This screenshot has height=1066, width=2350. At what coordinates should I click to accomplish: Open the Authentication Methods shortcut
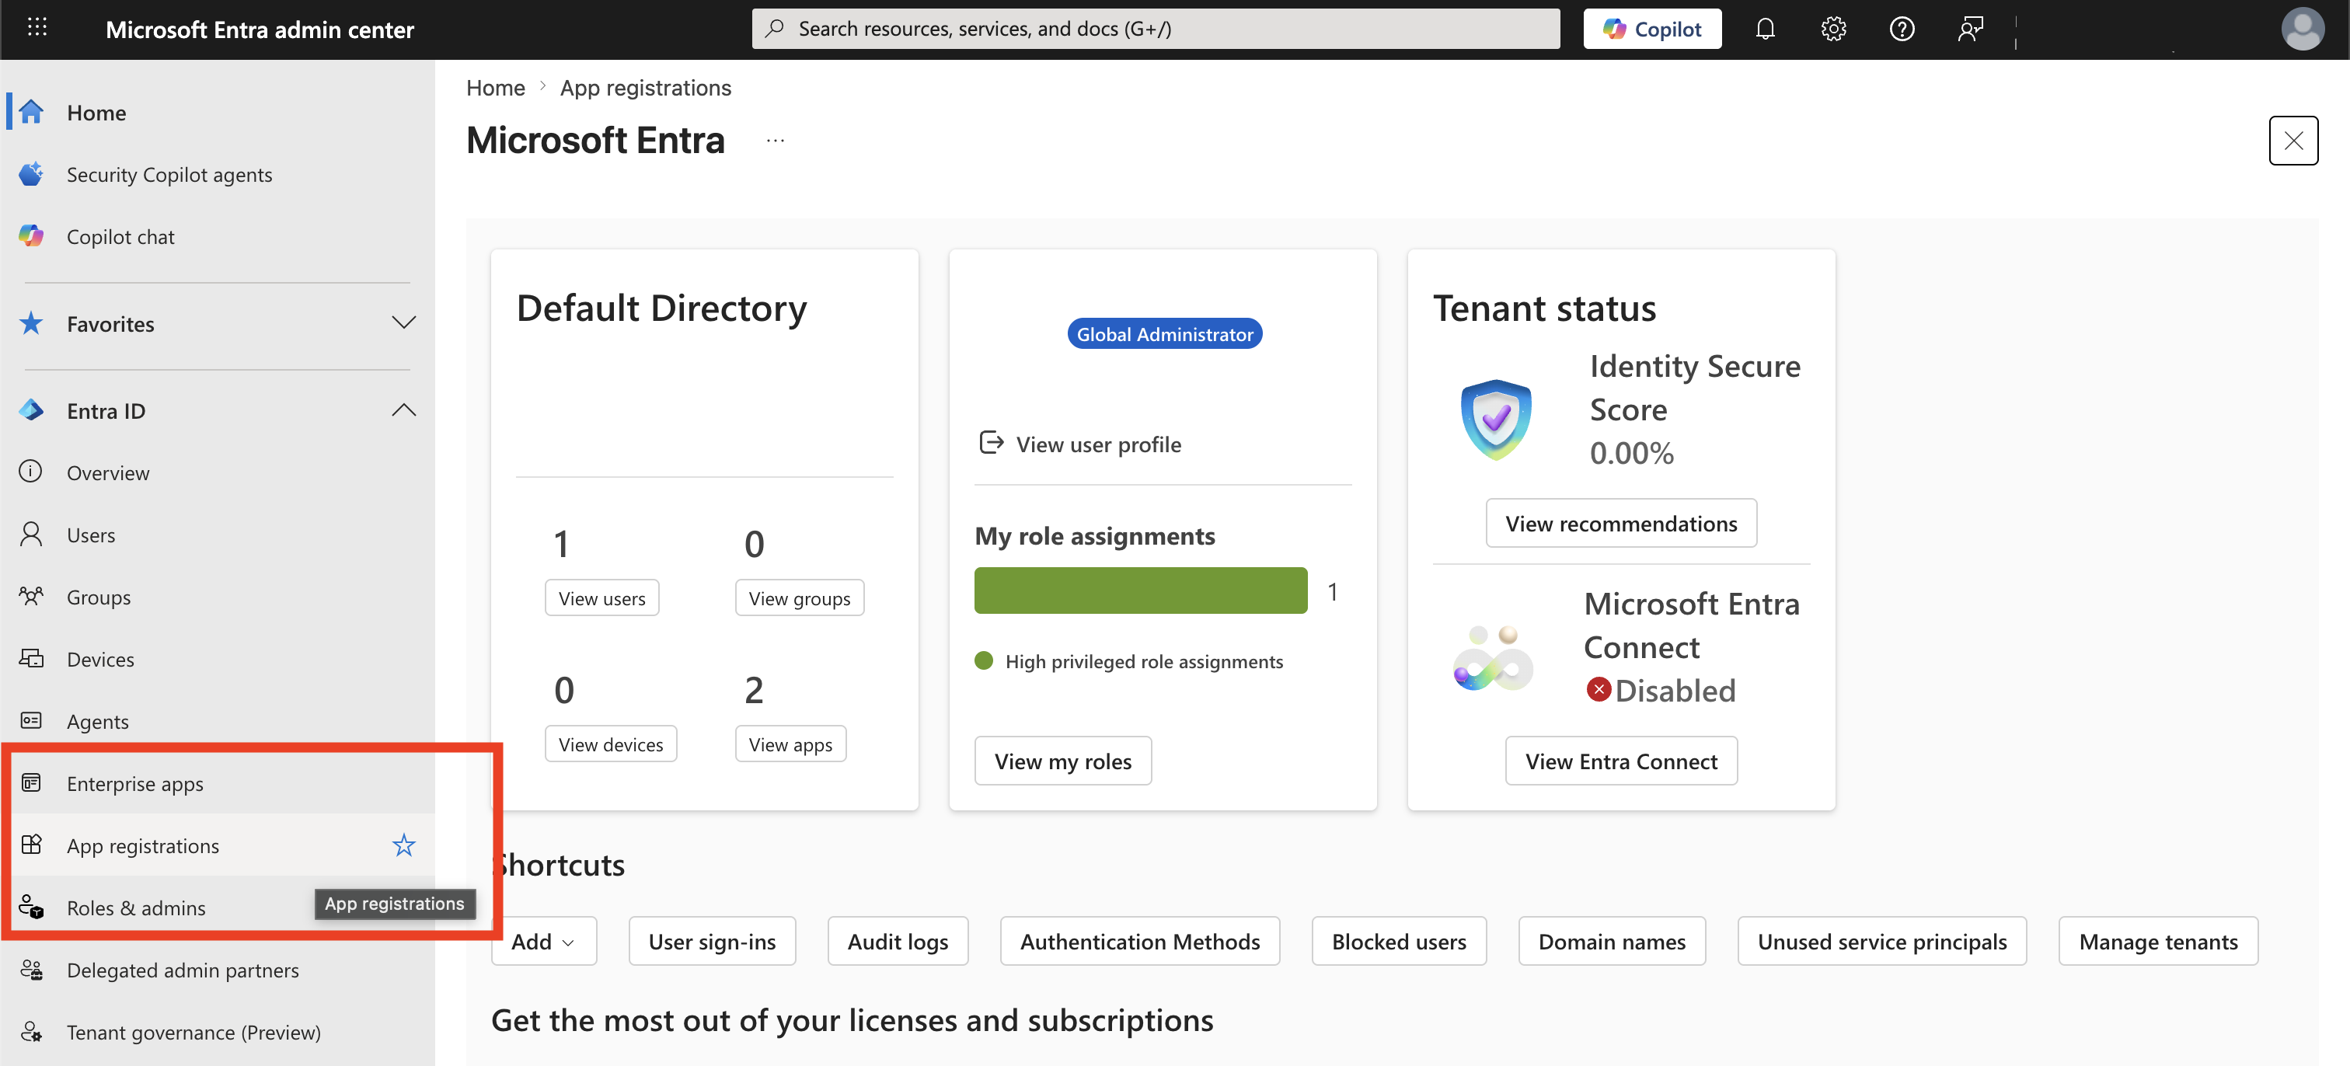click(1139, 941)
